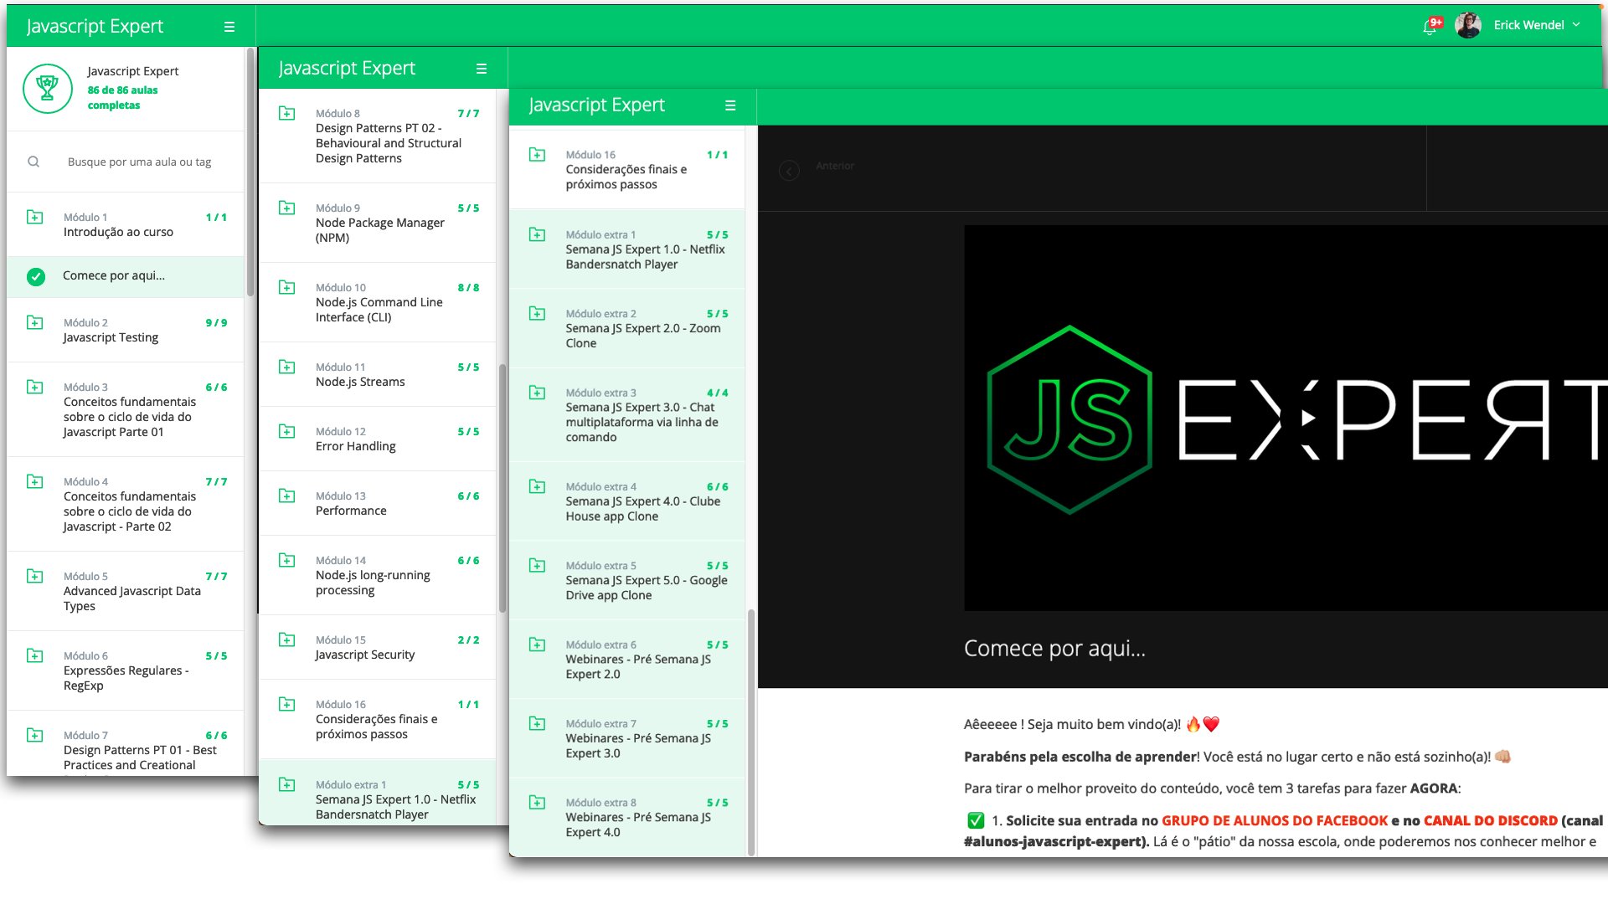The image size is (1608, 904).
Task: Expand Módulo 2 Javascript Testing folder icon
Action: pyautogui.click(x=35, y=322)
